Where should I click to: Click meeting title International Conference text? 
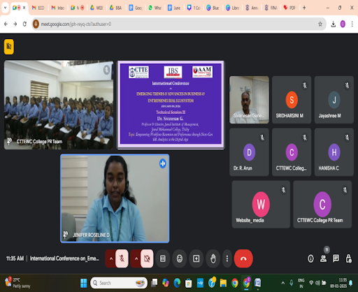pyautogui.click(x=64, y=258)
